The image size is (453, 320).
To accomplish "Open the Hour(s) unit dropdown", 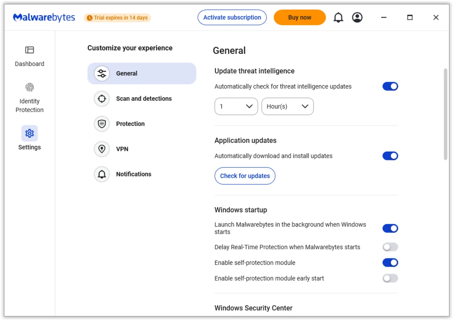I will 287,106.
